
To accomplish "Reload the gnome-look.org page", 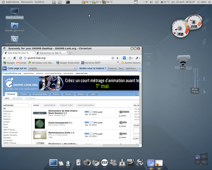I will tap(20, 58).
